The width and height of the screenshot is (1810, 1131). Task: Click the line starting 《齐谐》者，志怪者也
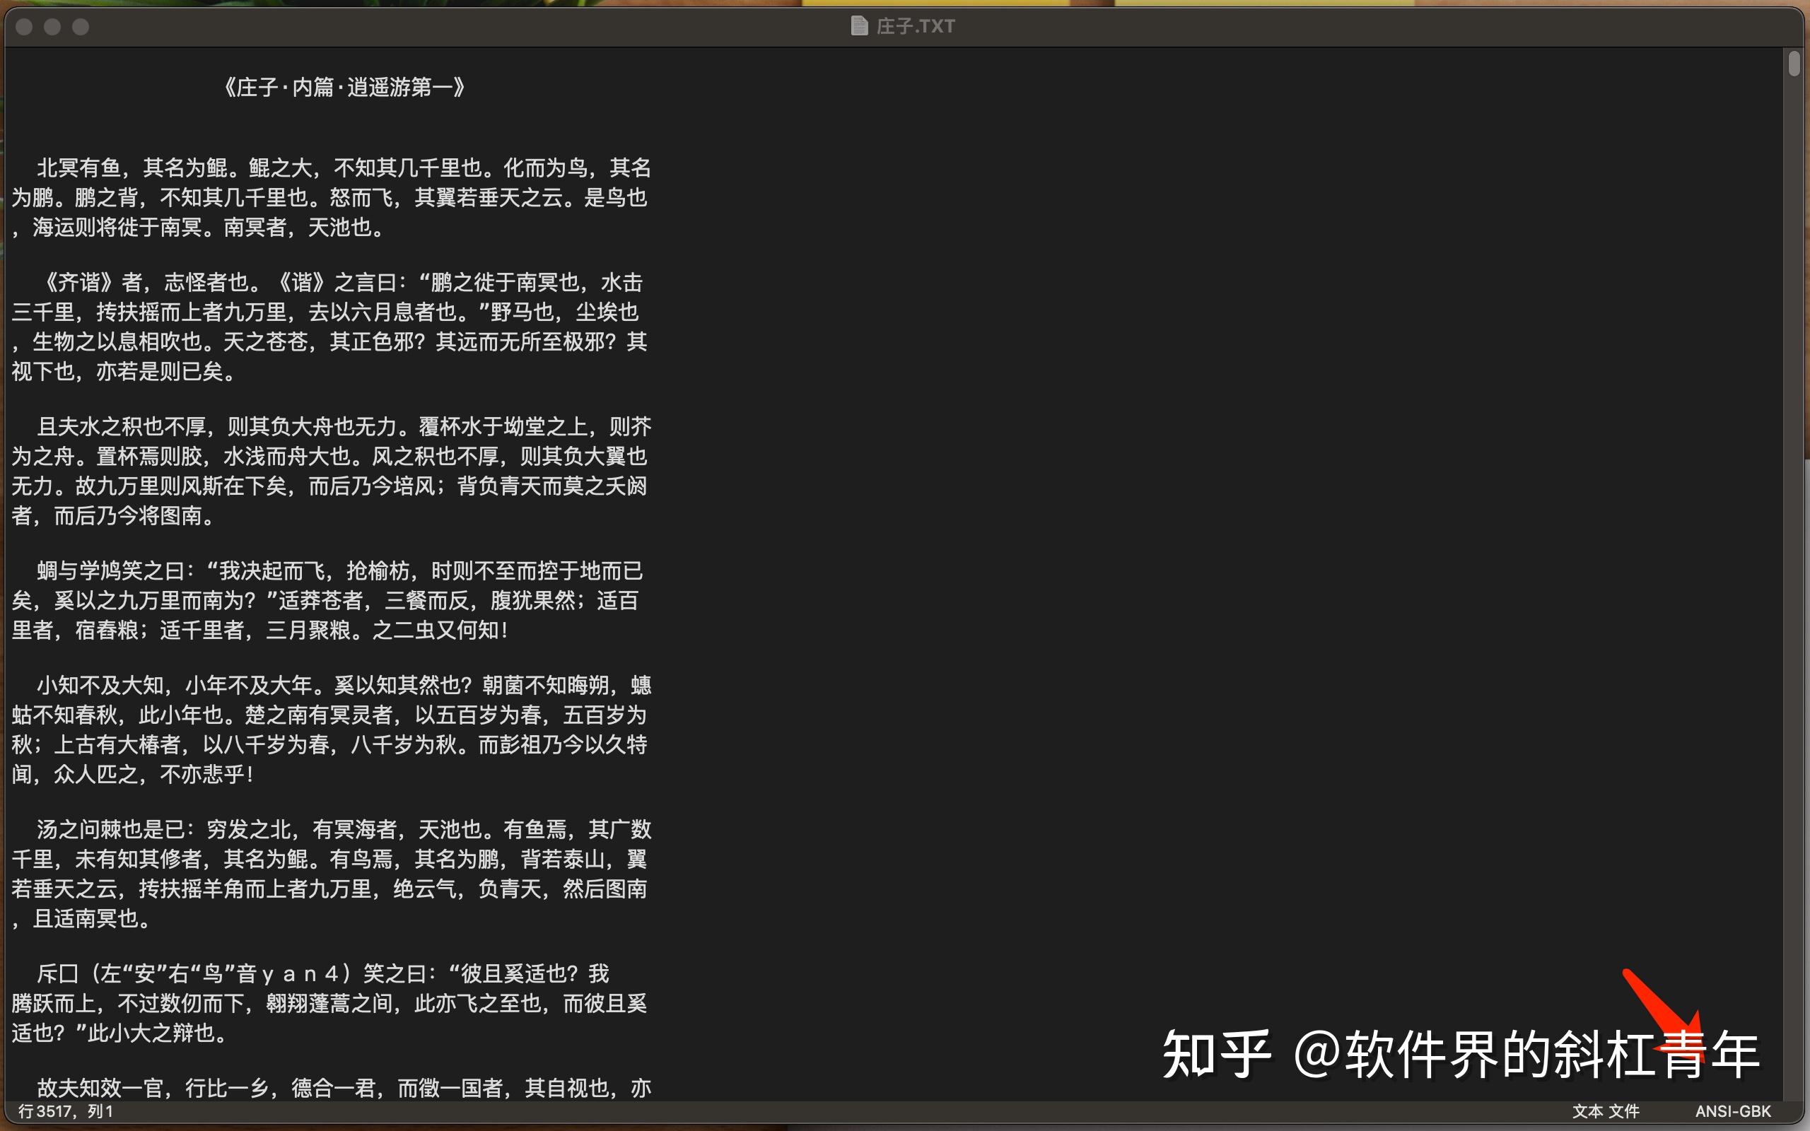(341, 283)
